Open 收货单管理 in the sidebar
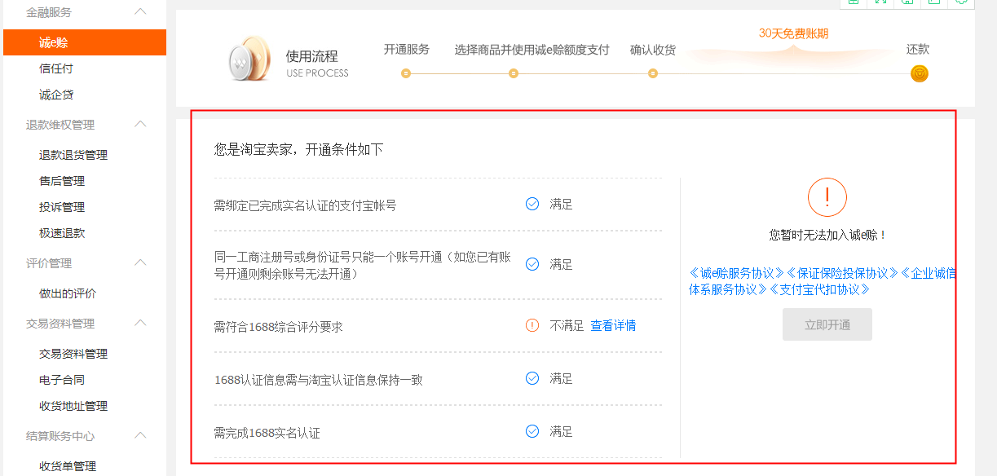 click(68, 466)
